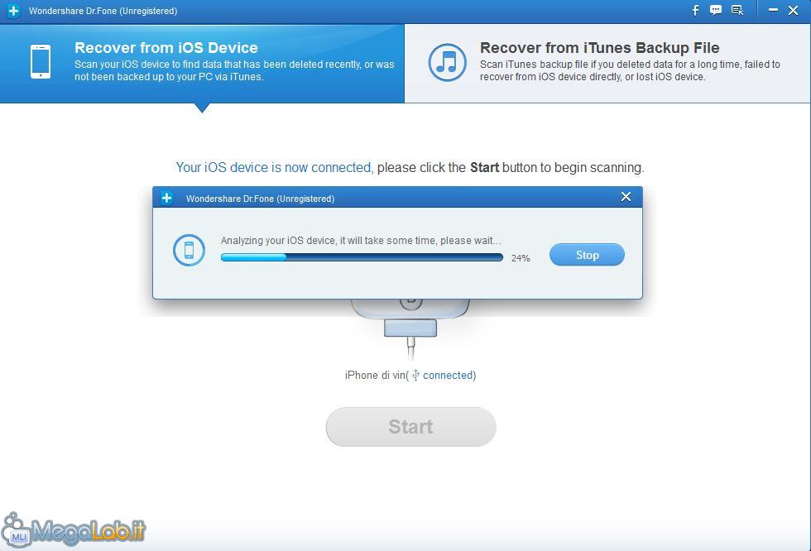Open the Facebook share icon

(696, 10)
